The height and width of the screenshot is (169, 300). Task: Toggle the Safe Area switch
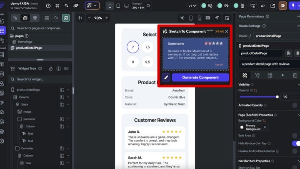(x=295, y=136)
